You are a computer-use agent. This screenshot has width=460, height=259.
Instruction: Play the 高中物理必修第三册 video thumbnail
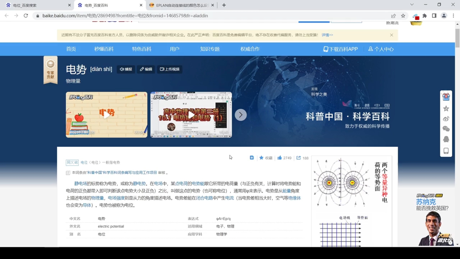(x=191, y=115)
